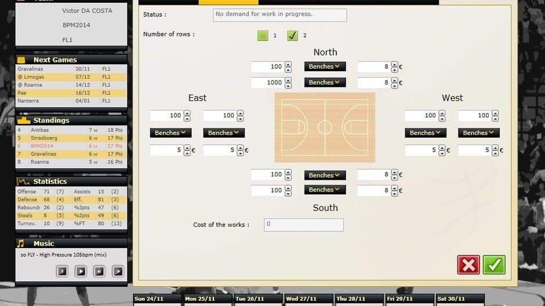Image resolution: width=545 pixels, height=306 pixels.
Task: Select 1 row checkbox
Action: tap(263, 35)
